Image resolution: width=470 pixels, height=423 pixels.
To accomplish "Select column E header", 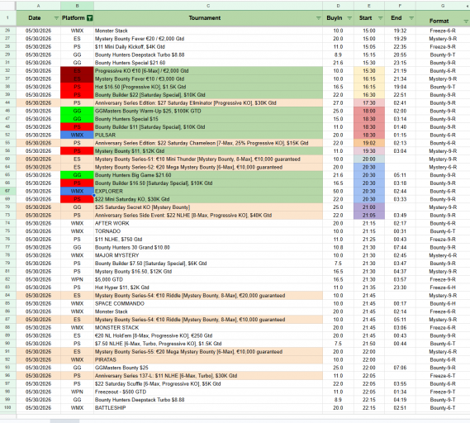I will (369, 6).
